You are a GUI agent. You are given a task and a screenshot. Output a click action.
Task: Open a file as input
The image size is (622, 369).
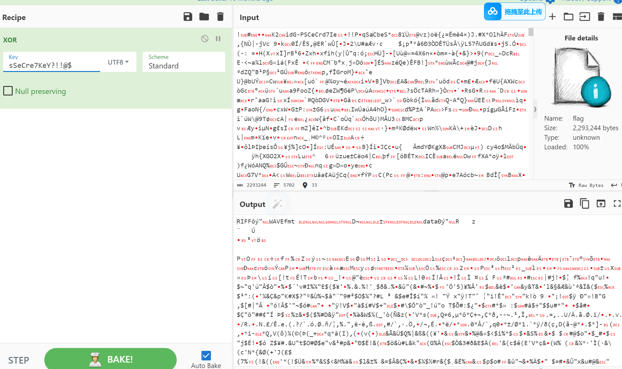pos(584,17)
